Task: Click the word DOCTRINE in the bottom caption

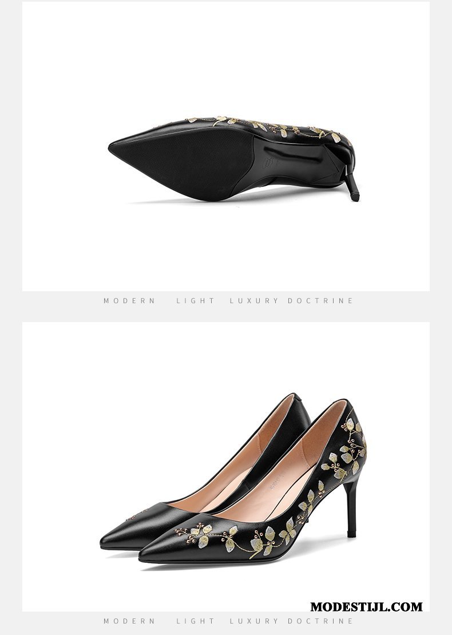Action: [320, 621]
